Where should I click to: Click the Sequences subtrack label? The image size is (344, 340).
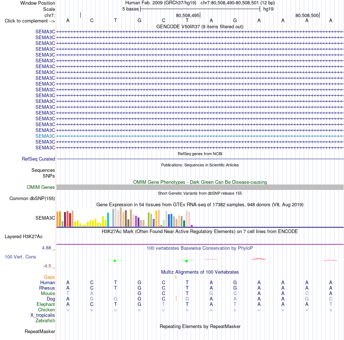(43, 170)
